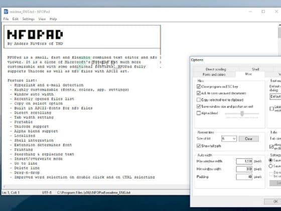This screenshot has width=281, height=211.
Task: Click the 'Insert/overwrite mode' line
Action: click(38, 159)
